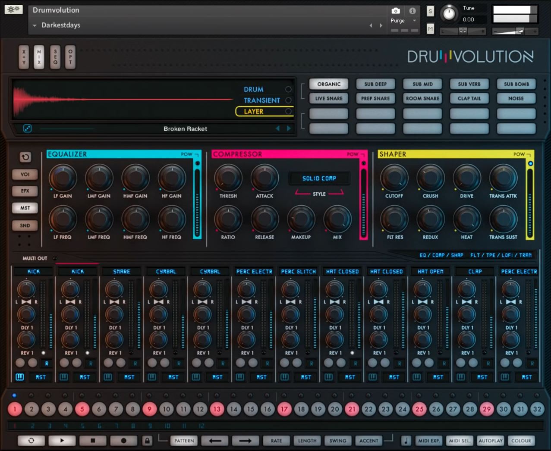Click the pan icon in SNARE channel
This screenshot has height=451, width=551.
pos(114,302)
